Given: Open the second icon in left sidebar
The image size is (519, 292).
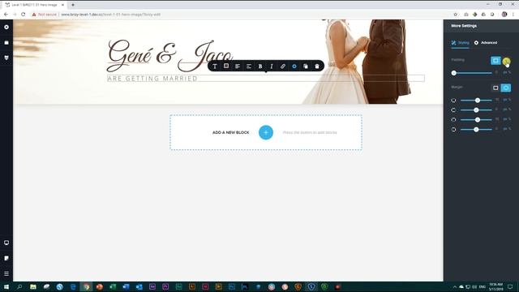Looking at the screenshot, I should coord(6,42).
